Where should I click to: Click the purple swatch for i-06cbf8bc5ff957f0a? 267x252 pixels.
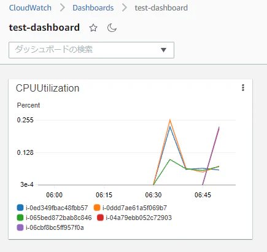[20, 227]
